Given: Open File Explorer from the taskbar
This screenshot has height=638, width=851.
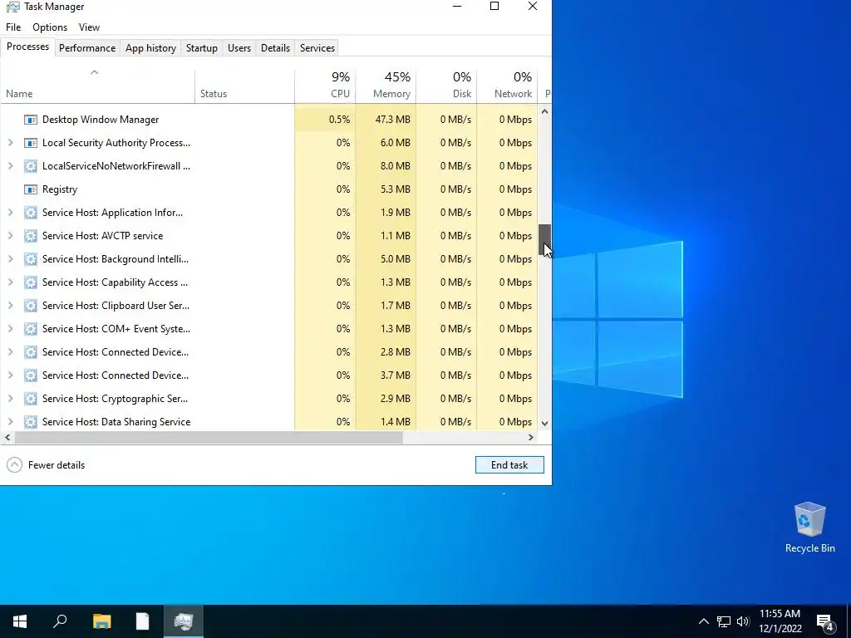Looking at the screenshot, I should [x=101, y=621].
